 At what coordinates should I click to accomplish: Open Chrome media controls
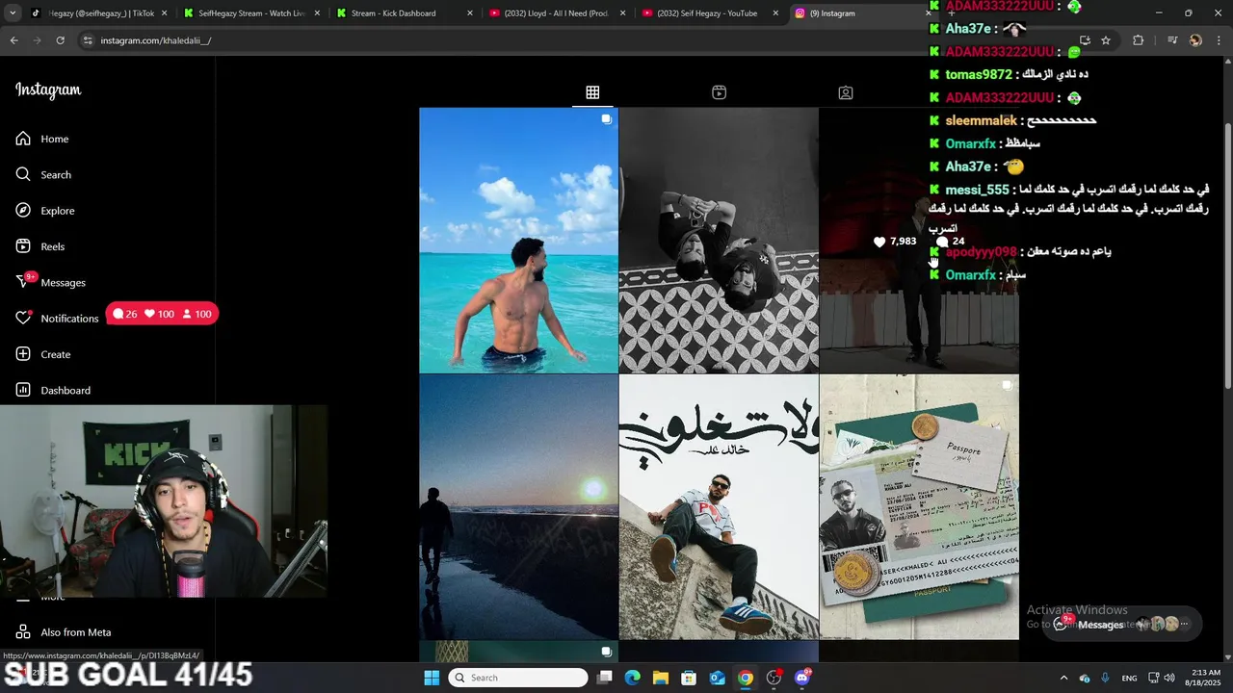point(1172,40)
